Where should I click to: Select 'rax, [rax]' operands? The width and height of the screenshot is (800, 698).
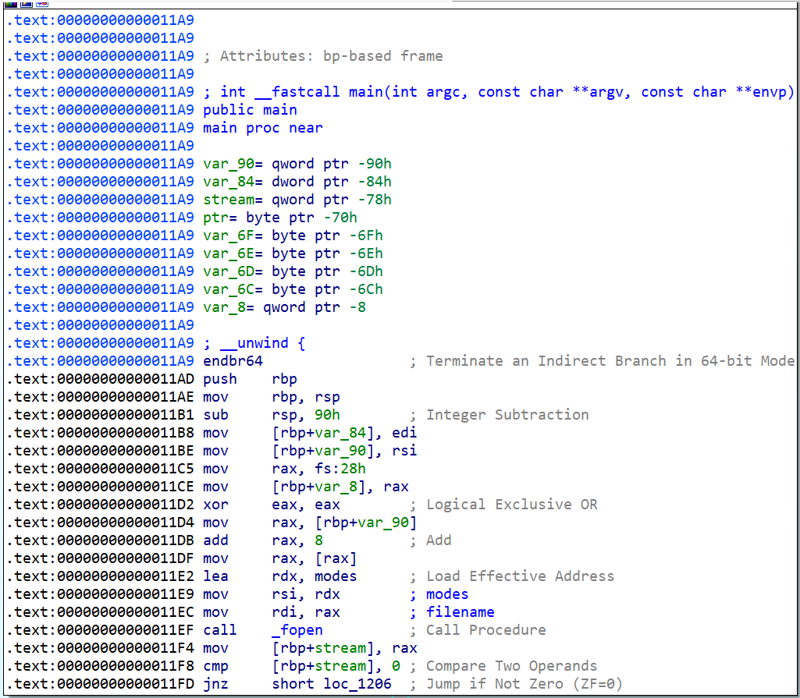click(x=315, y=558)
